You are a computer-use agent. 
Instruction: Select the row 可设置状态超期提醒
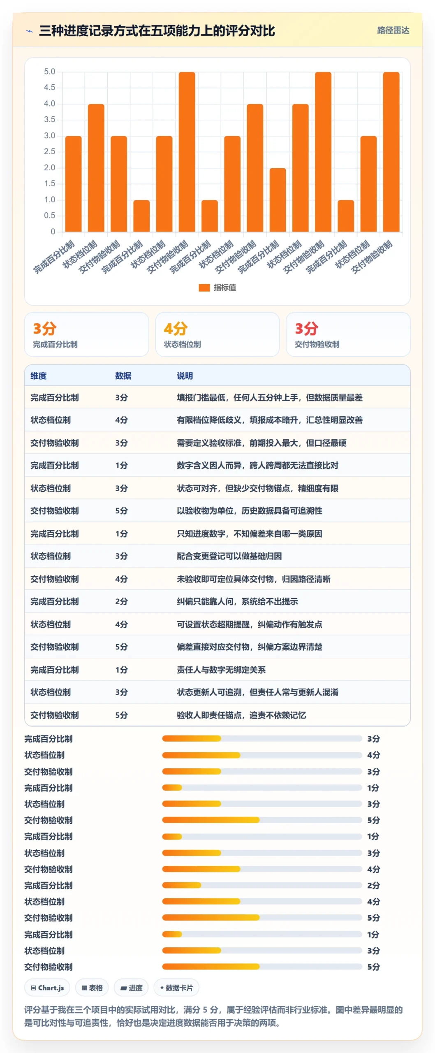[x=217, y=624]
